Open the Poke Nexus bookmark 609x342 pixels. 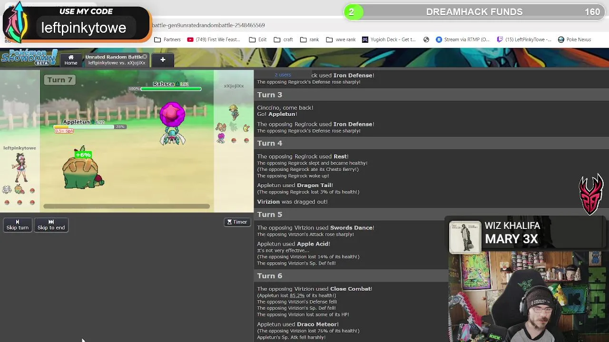[x=574, y=39]
